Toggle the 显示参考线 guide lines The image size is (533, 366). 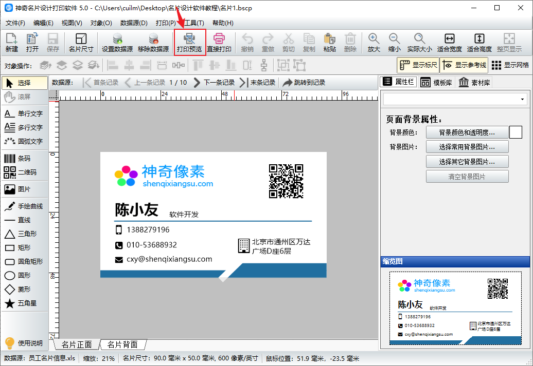point(464,65)
